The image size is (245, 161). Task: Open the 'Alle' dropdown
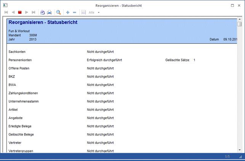pos(99,13)
